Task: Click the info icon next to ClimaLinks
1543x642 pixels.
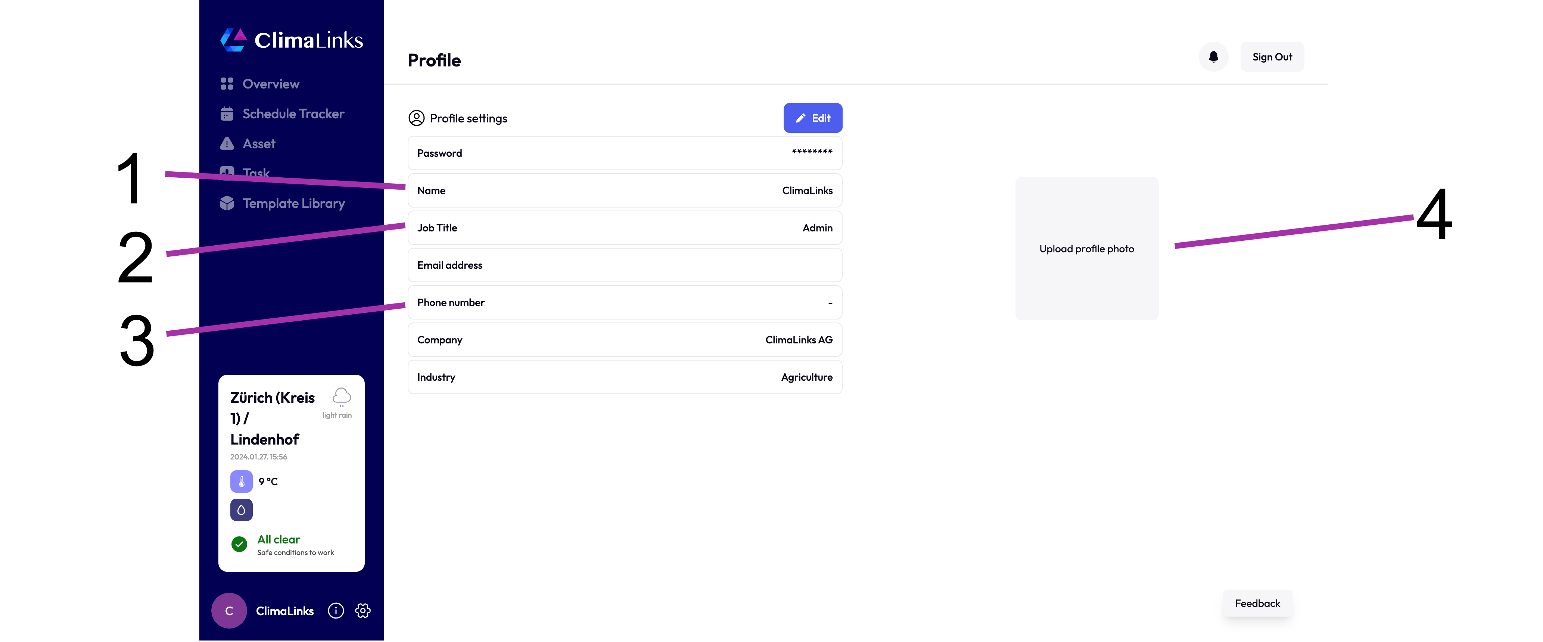Action: 335,610
